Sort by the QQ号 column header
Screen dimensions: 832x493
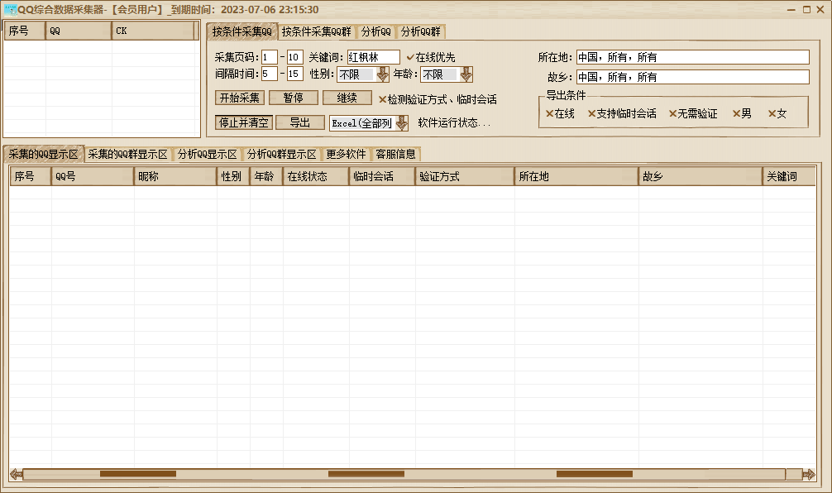click(93, 177)
